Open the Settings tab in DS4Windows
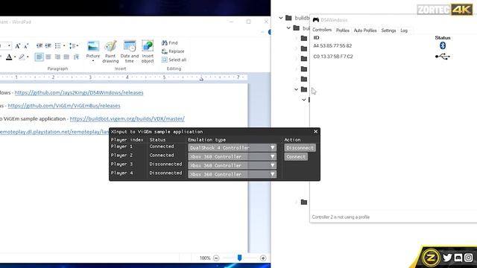 [x=388, y=31]
